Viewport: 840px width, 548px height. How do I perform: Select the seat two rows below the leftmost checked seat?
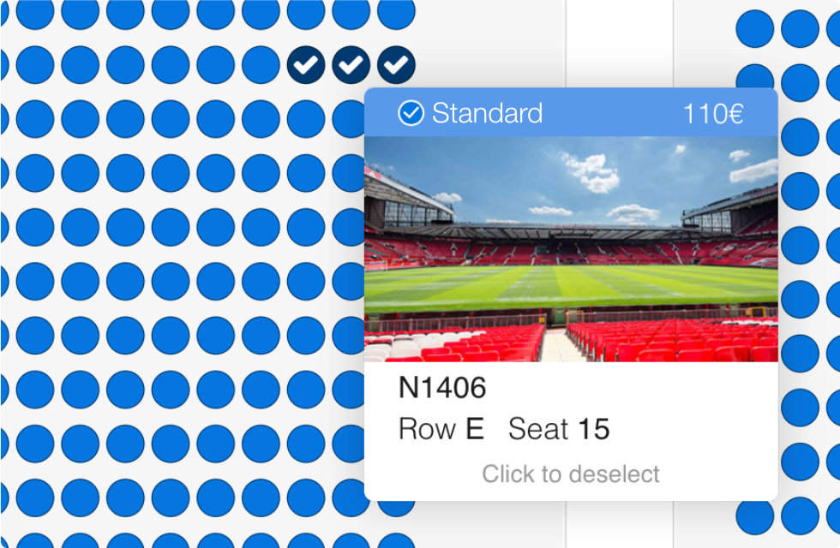[x=306, y=172]
